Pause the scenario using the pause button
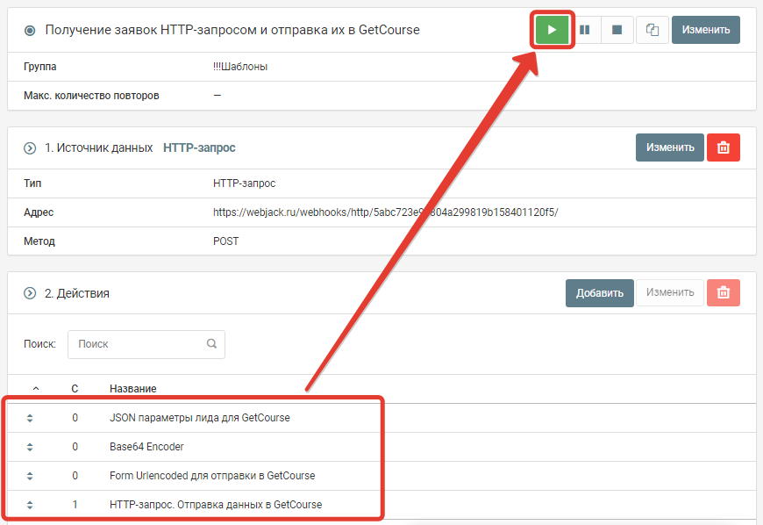Viewport: 763px width, 525px height. [x=584, y=30]
